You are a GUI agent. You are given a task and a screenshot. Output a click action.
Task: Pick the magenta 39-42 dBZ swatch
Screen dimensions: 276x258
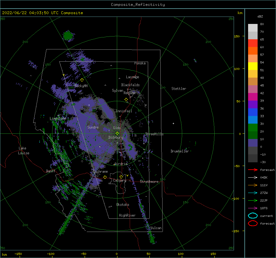pyautogui.click(x=253, y=97)
